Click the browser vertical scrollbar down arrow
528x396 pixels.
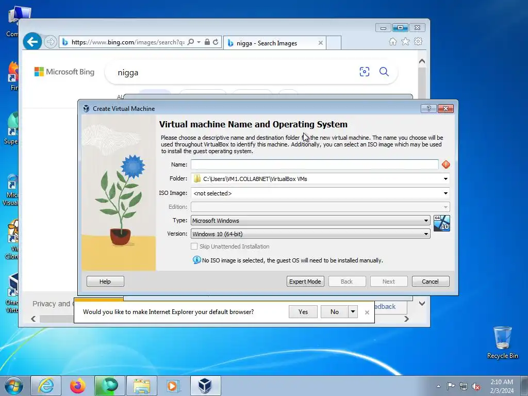pos(422,303)
